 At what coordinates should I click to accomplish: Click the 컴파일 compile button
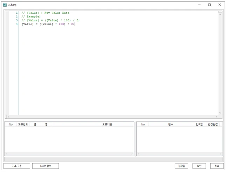pyautogui.click(x=181, y=166)
